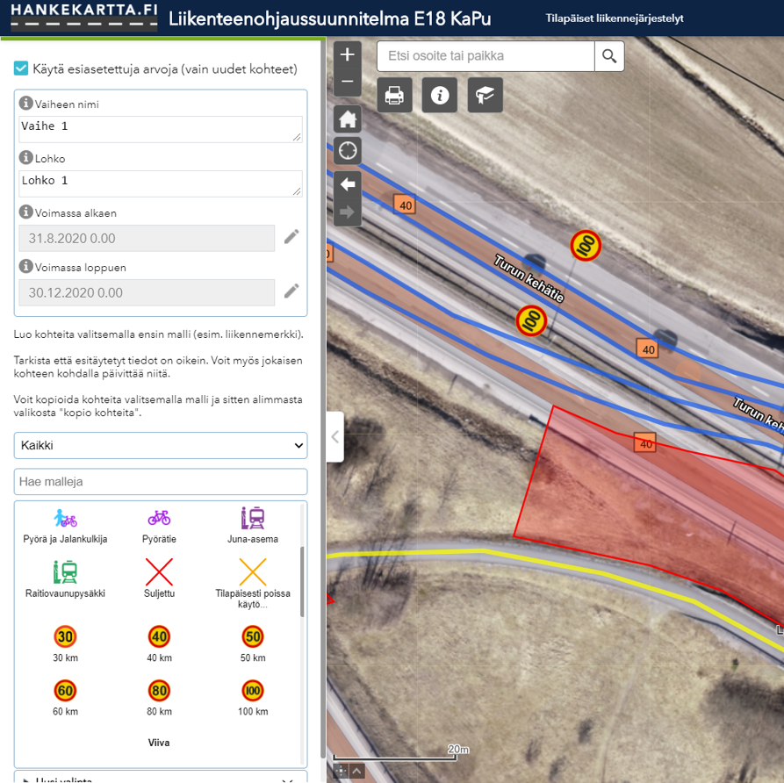Click the template list scrollbar

(302, 582)
